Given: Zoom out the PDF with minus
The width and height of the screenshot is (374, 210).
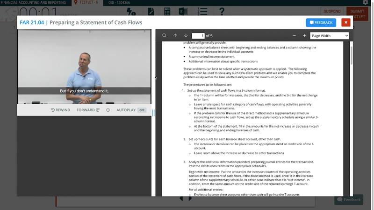Looking at the screenshot, I should pos(294,36).
